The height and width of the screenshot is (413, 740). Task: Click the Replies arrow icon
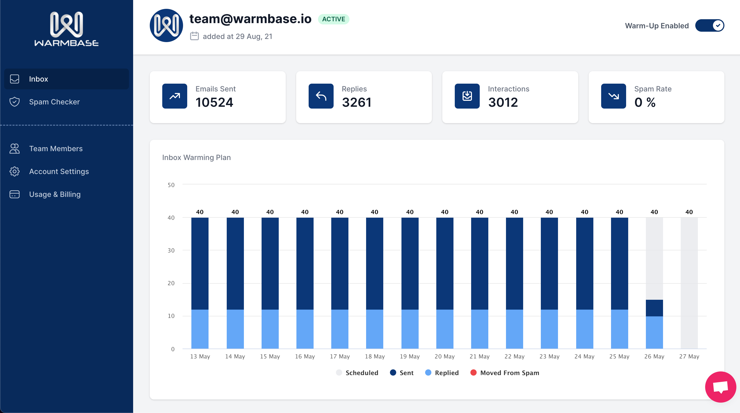coord(321,96)
